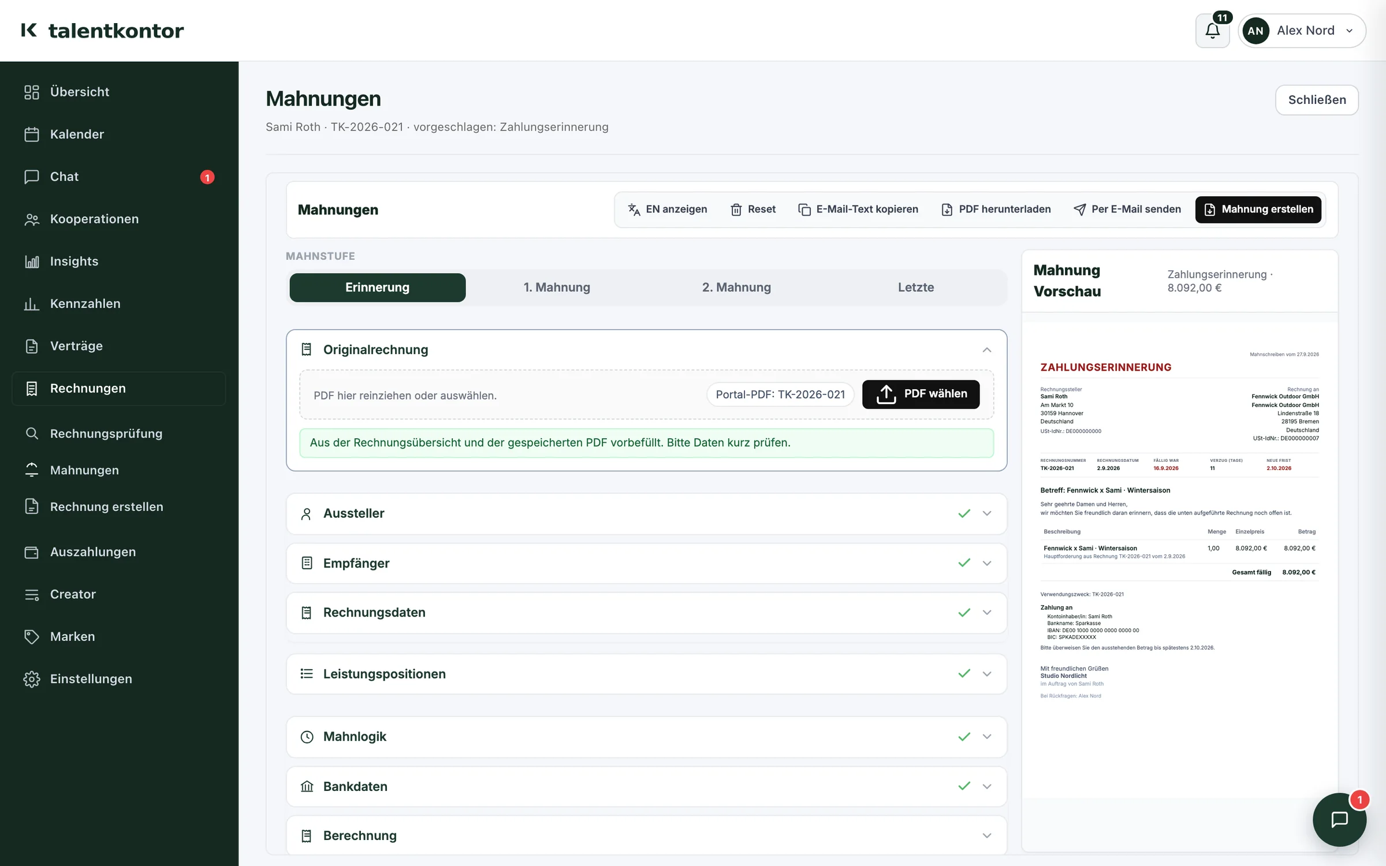Click the talentkontor logo
The image size is (1386, 866).
[102, 31]
